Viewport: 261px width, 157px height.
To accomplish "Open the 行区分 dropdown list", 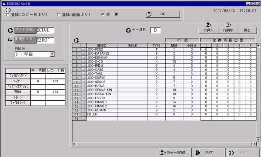I will tap(52, 54).
